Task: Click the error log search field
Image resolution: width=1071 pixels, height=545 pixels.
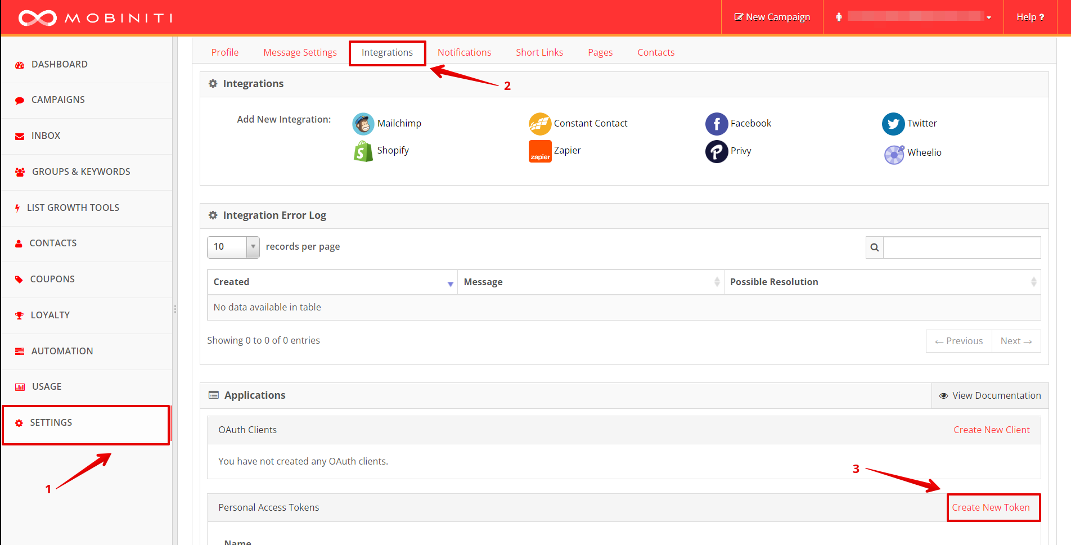Action: click(x=962, y=247)
